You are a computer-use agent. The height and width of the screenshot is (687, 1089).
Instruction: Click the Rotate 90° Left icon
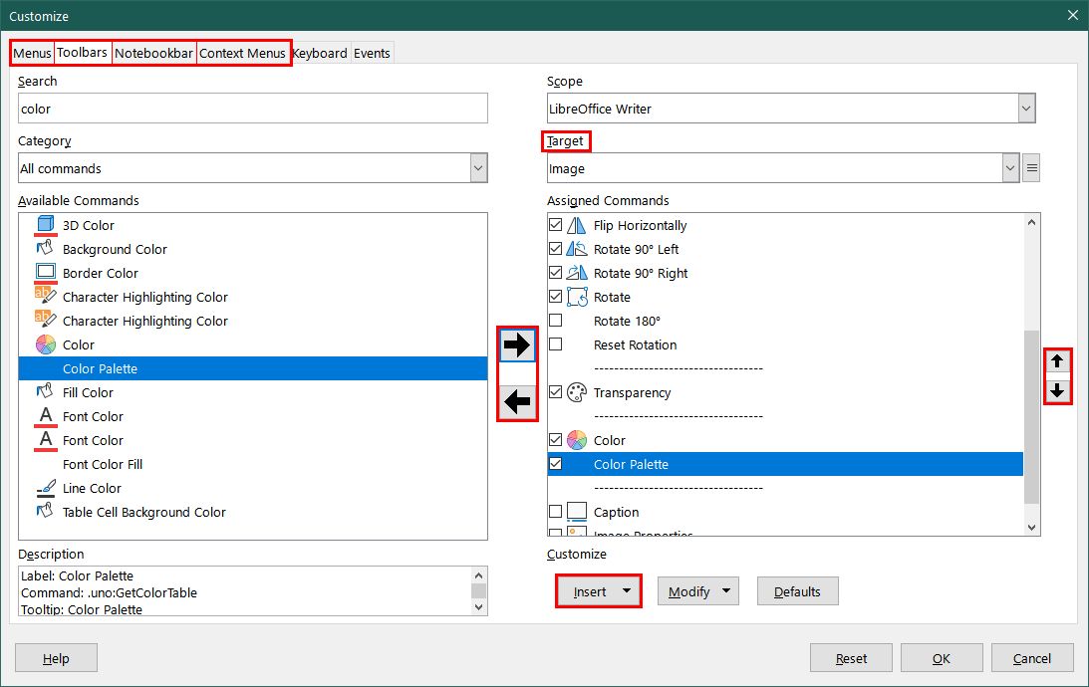pyautogui.click(x=577, y=249)
